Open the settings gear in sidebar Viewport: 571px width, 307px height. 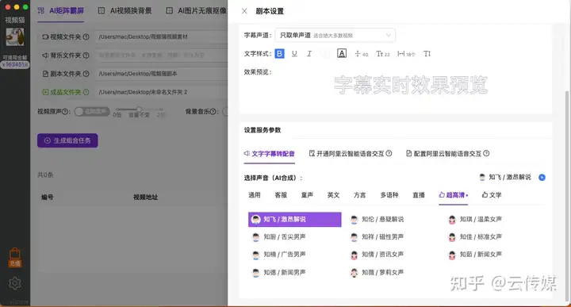(x=15, y=283)
